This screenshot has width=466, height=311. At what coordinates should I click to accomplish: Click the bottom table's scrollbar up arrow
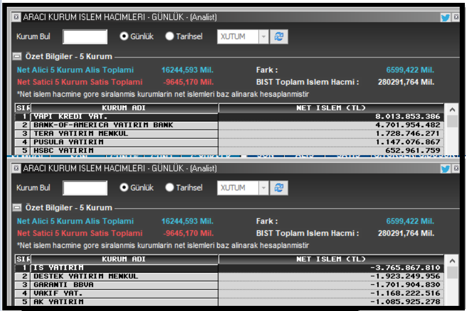click(x=452, y=261)
